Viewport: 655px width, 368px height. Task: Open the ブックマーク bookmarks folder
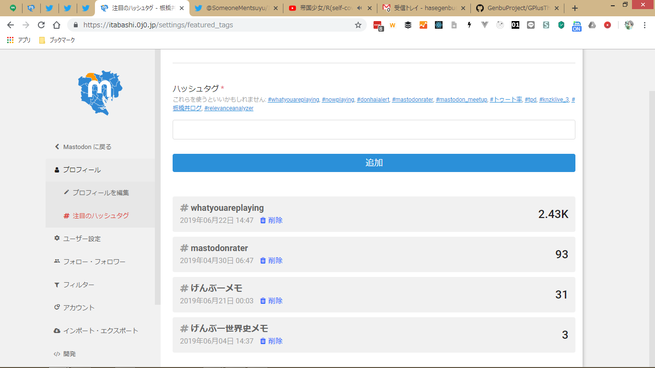point(57,40)
